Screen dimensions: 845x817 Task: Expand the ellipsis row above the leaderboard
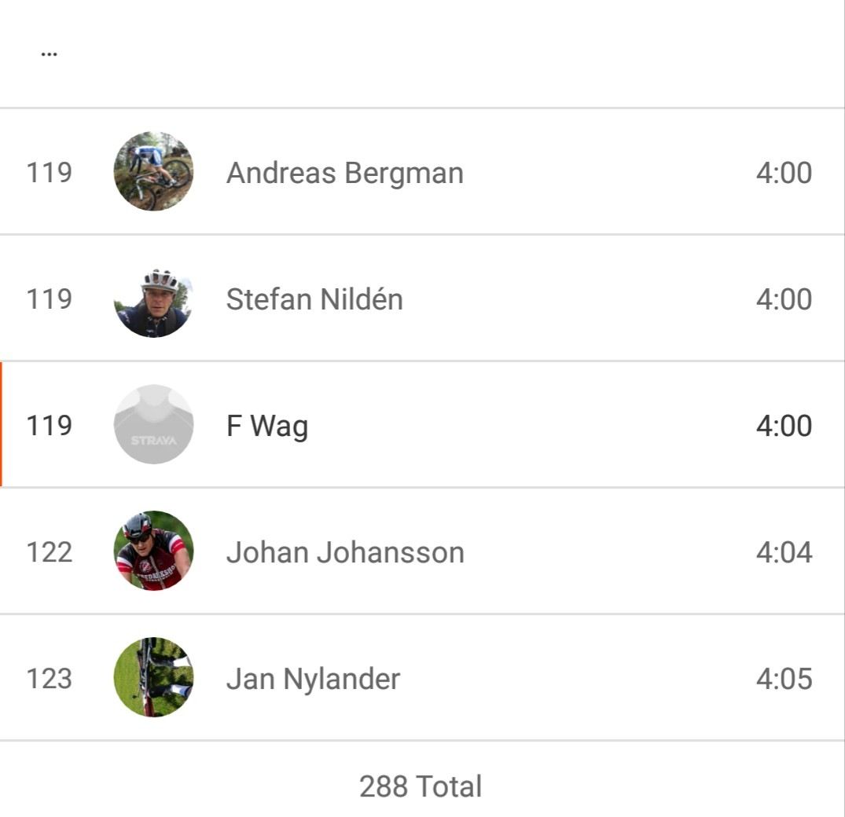tap(49, 53)
